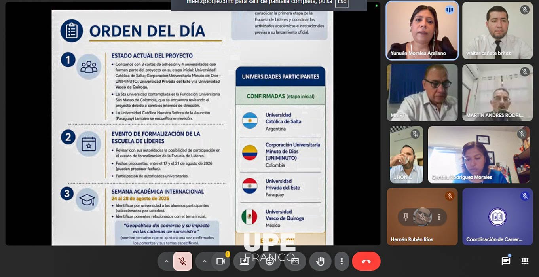Click muted mic icon on MARTIN ANDRES tile
The image size is (539, 277).
click(x=525, y=72)
